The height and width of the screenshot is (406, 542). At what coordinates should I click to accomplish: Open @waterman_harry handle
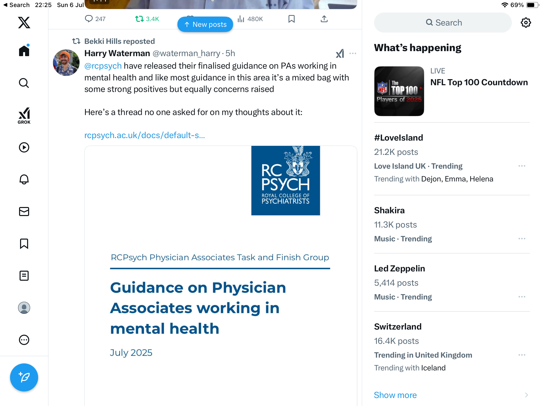tap(186, 53)
